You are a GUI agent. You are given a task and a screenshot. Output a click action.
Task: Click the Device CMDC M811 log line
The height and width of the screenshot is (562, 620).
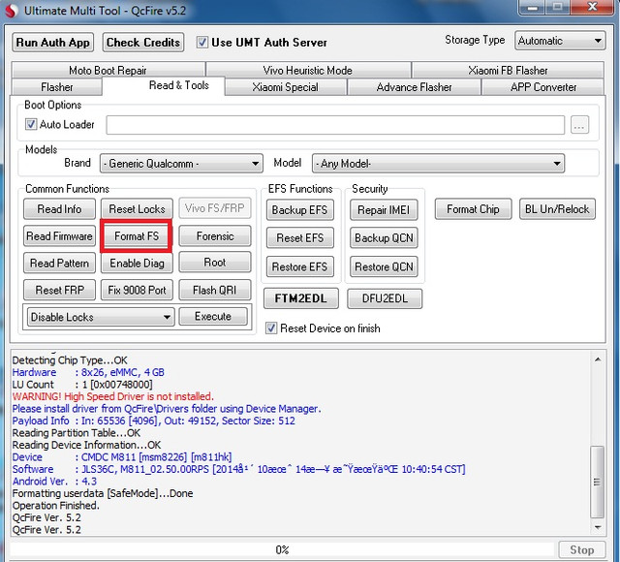pos(122,456)
